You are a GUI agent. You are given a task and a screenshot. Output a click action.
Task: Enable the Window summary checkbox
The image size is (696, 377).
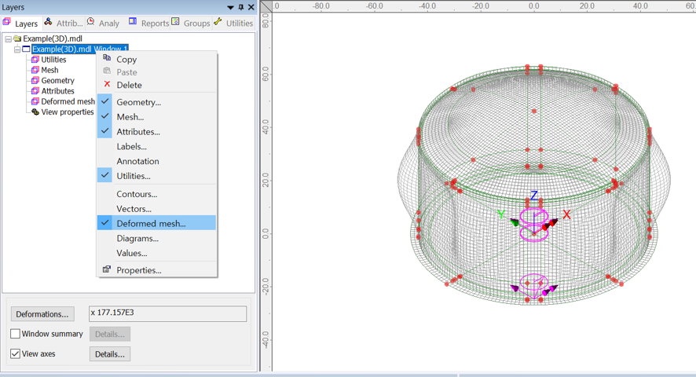click(15, 334)
